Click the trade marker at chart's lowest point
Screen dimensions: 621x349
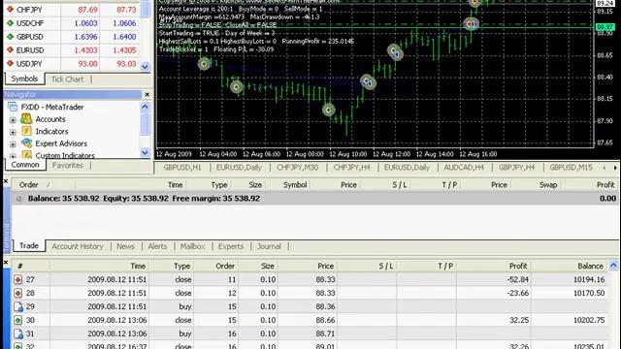[x=328, y=110]
